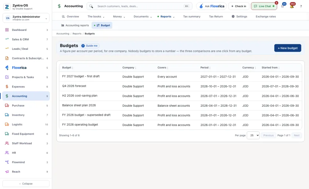Sort table by Budget column header
The image size is (309, 189).
click(x=68, y=67)
